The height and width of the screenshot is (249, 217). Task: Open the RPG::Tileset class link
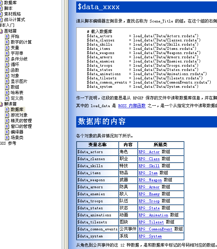pos(151,222)
